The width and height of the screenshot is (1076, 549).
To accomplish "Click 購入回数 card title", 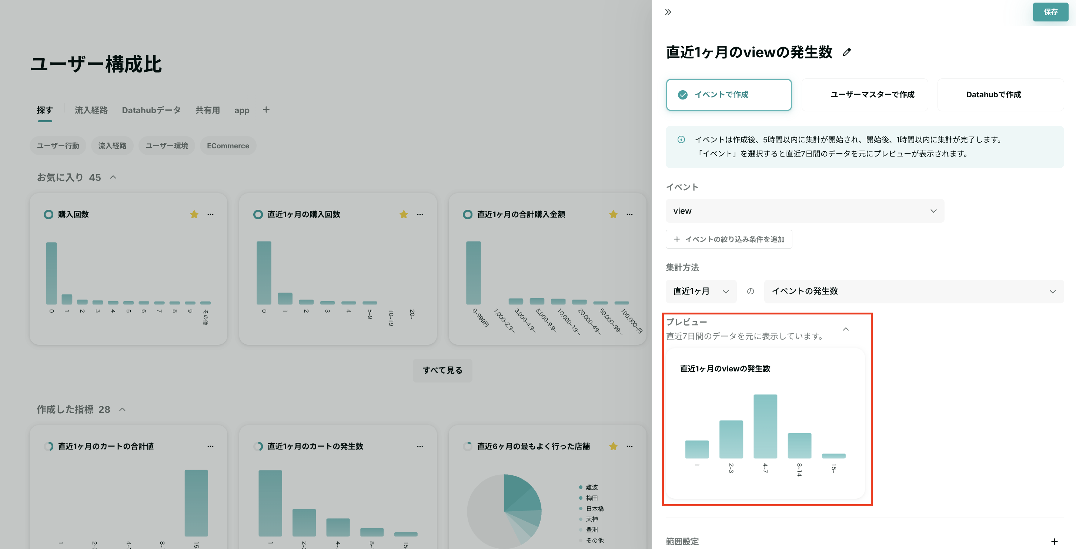I will click(74, 214).
